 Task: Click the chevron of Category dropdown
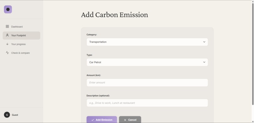click(x=204, y=42)
